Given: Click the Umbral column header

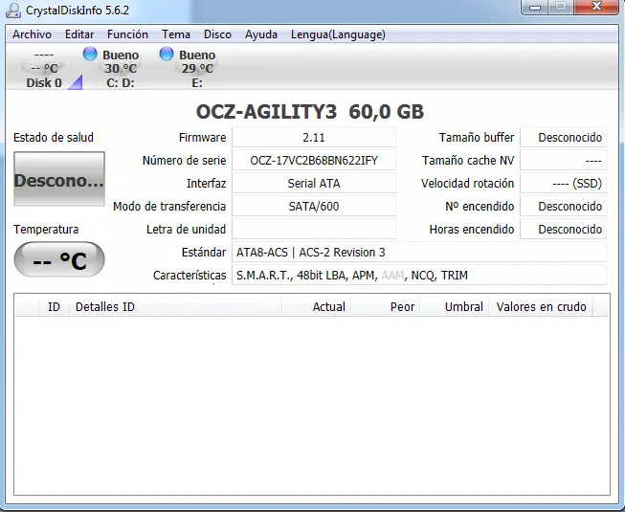Looking at the screenshot, I should click(454, 307).
